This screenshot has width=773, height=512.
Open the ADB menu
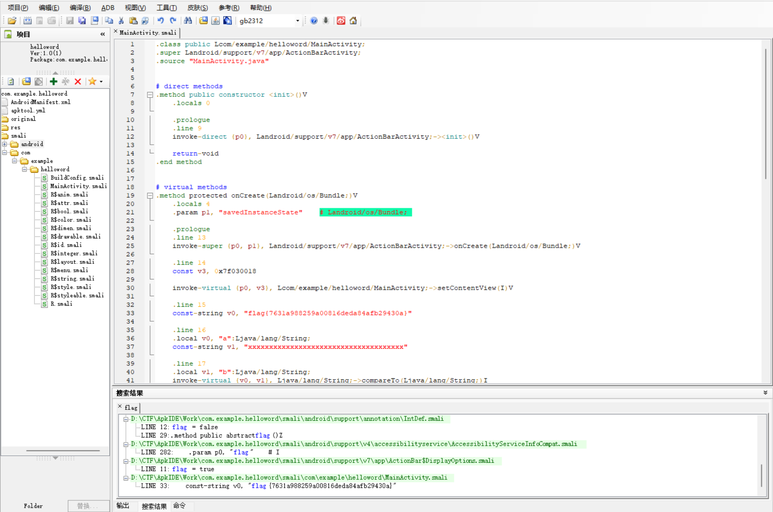108,8
